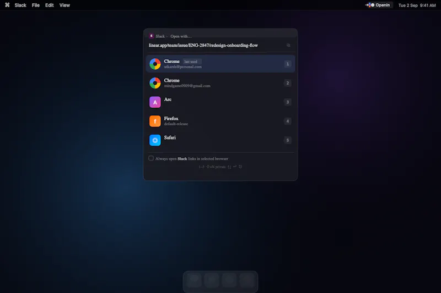Screen dimensions: 441x293
Task: Open the Apple menu icon
Action: (x=7, y=5)
